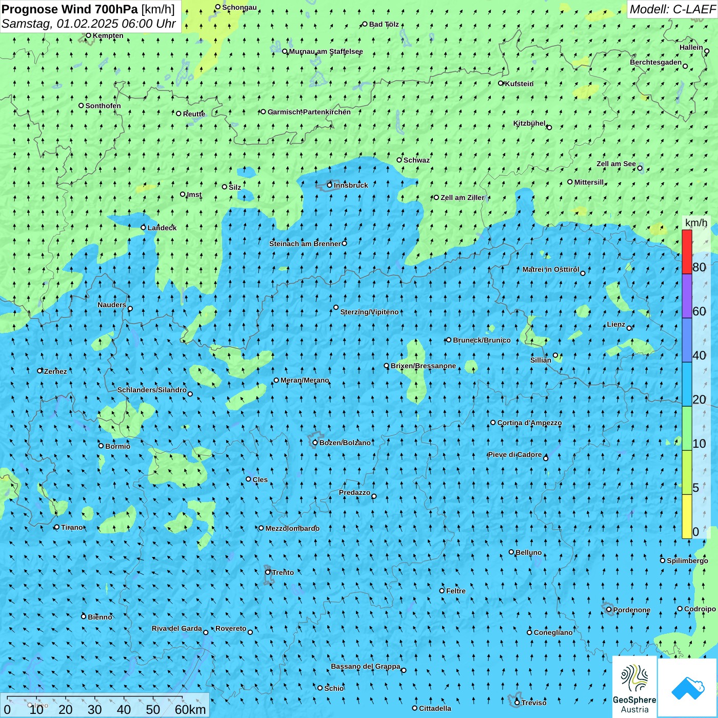Screen dimensions: 718x718
Task: Pick the purple segment of the km/h legend
Action: (x=687, y=296)
